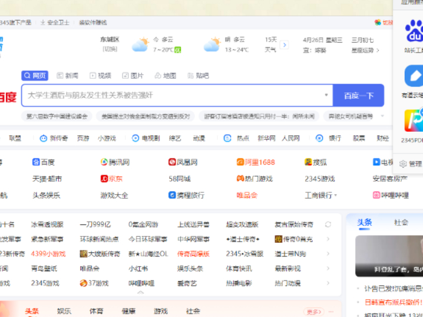The width and height of the screenshot is (423, 317).
Task: Click the colorful skin switch icon
Action: 378,22
